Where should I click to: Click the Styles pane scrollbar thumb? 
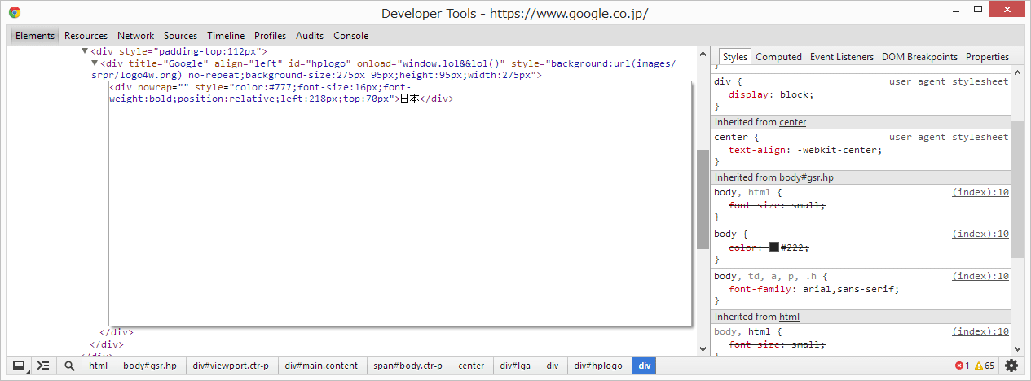tap(1017, 190)
